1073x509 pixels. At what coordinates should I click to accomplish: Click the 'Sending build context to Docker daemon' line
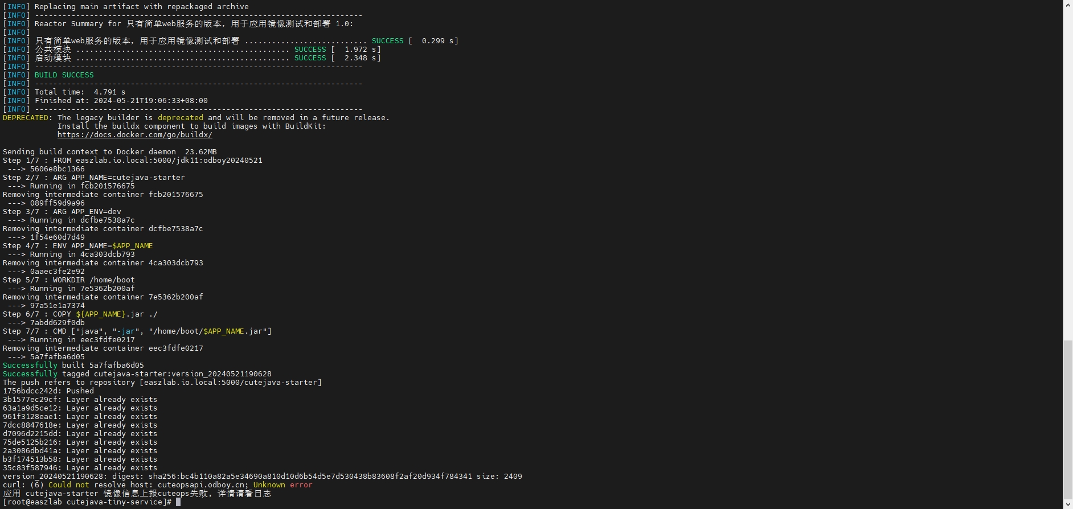109,152
